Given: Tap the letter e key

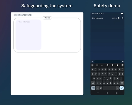Looking at the screenshot, I should [x=99, y=74].
